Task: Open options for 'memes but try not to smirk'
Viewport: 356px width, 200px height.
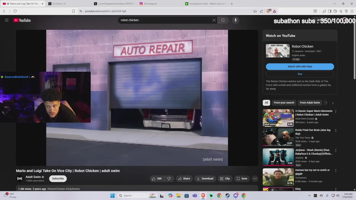Action: 336,171
